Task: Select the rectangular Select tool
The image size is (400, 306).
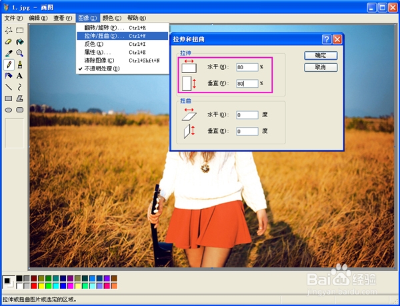Action: 19,31
